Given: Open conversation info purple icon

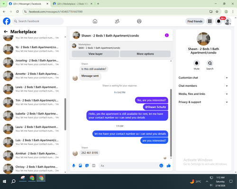Looking at the screenshot, I should [167, 35].
